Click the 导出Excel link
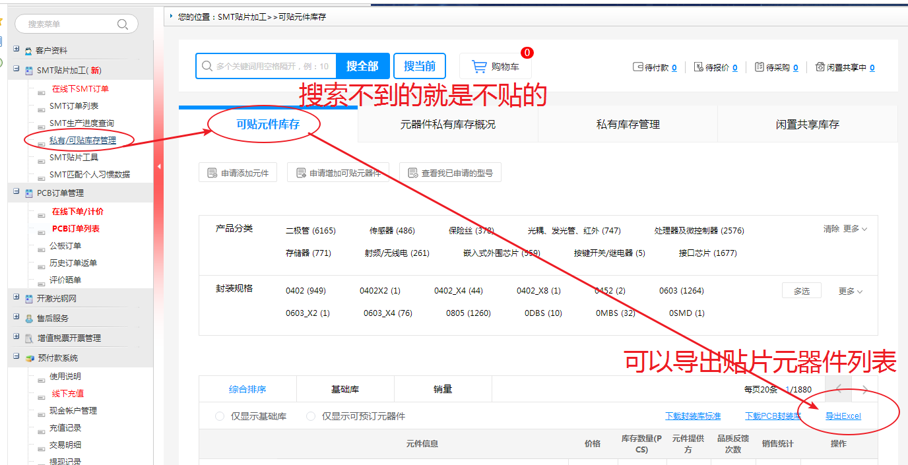This screenshot has height=465, width=908. pyautogui.click(x=843, y=416)
